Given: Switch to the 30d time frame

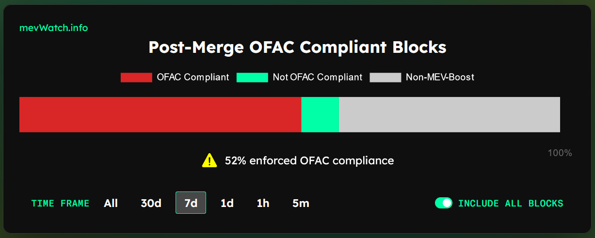Looking at the screenshot, I should coord(151,203).
